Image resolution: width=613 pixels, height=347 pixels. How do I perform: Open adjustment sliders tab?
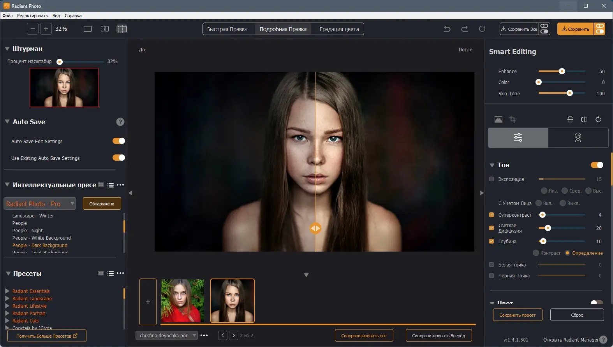(x=518, y=137)
